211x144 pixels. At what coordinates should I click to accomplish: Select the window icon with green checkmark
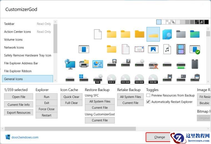coord(195,50)
